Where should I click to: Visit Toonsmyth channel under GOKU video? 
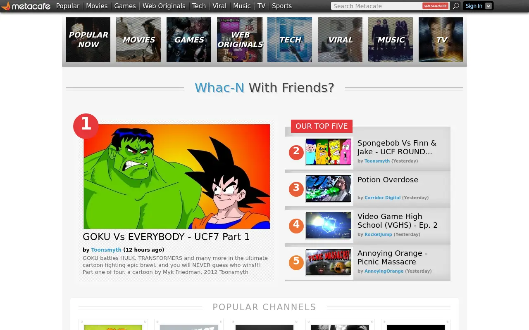point(106,250)
